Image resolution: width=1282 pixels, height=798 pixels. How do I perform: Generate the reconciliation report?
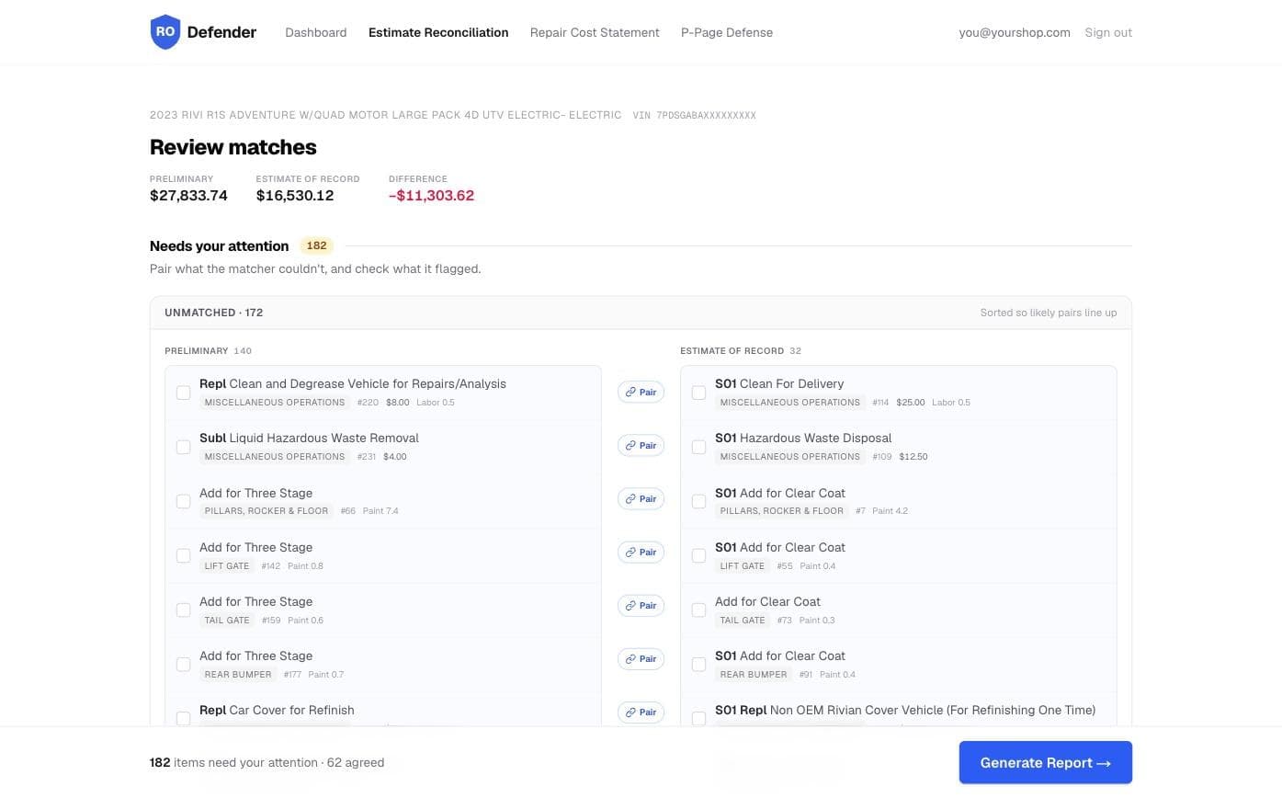click(1046, 762)
